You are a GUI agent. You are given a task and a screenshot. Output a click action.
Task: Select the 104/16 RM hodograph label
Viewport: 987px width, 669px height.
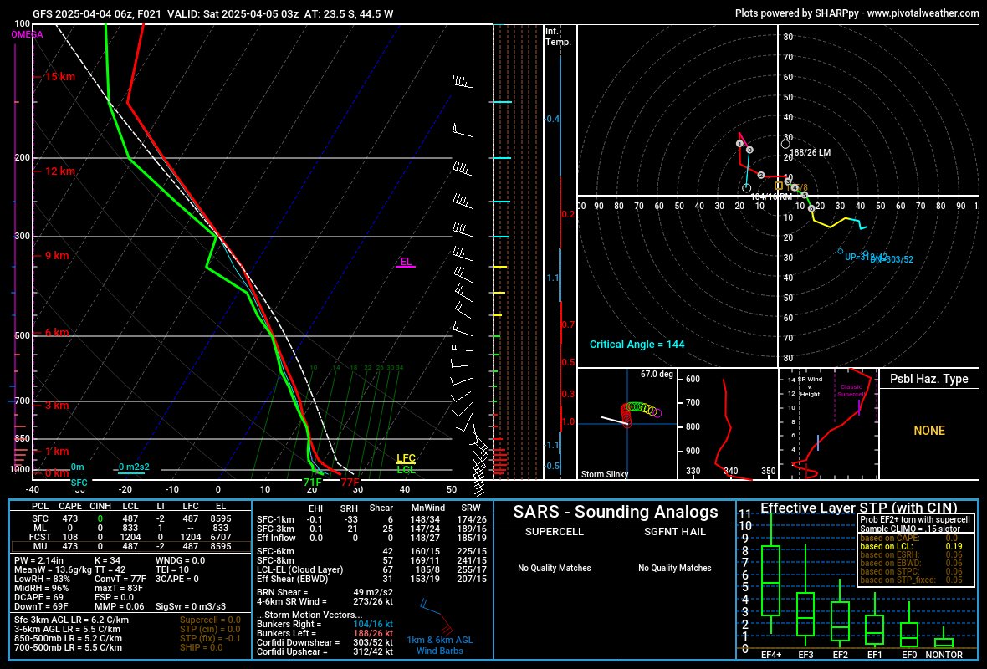(x=771, y=197)
